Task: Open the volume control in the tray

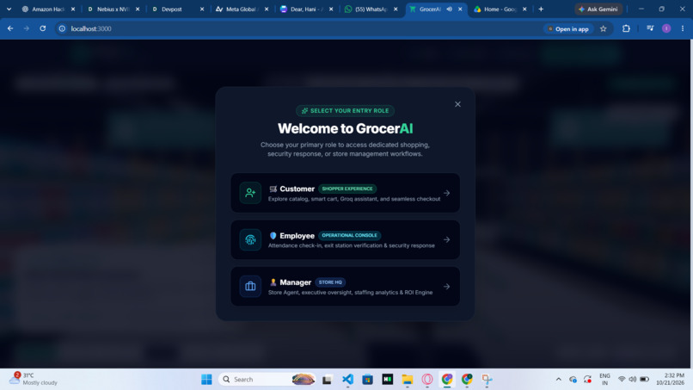Action: (633, 380)
